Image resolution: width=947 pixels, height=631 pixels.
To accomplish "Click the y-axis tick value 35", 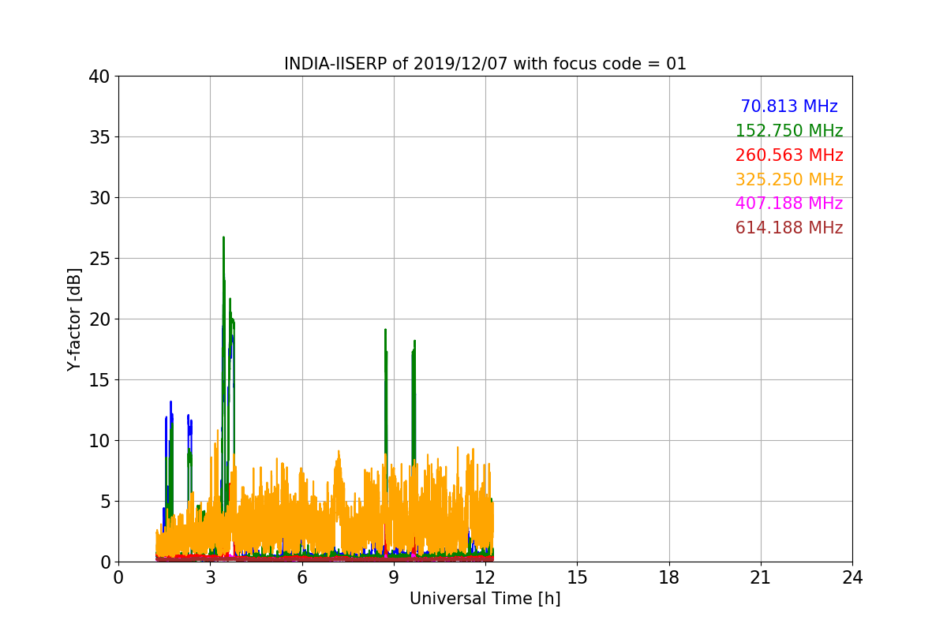I will (x=99, y=137).
